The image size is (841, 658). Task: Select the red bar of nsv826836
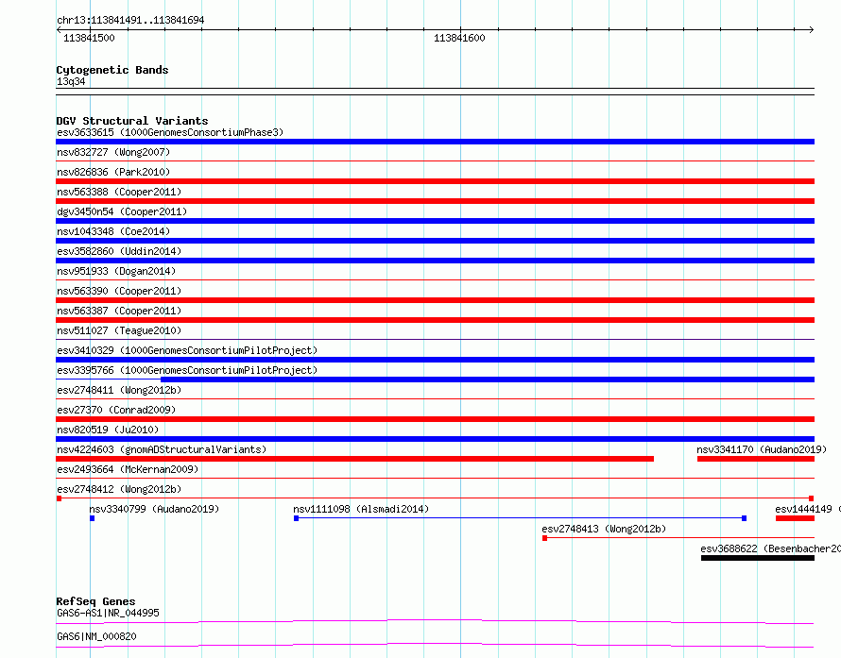pyautogui.click(x=435, y=181)
